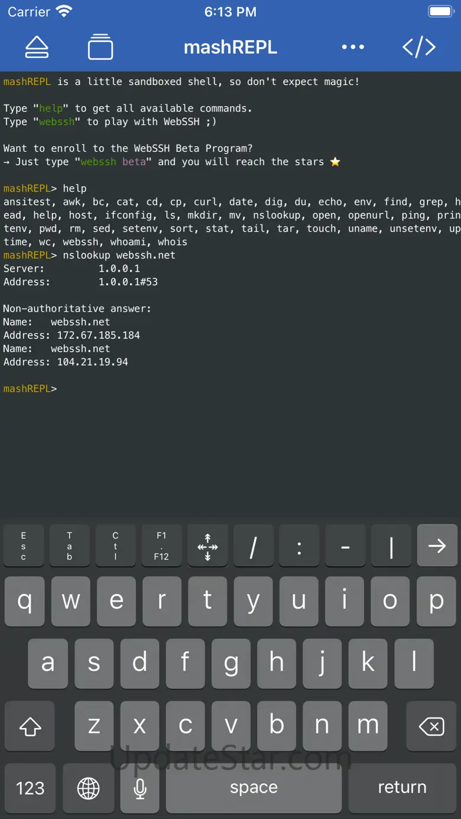The image size is (461, 819).
Task: Tap the address 172.67.185.184
Action: (99, 335)
